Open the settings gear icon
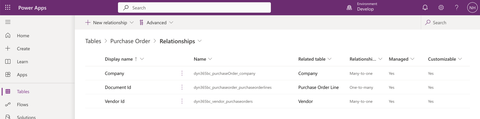The image size is (480, 119). point(441,8)
